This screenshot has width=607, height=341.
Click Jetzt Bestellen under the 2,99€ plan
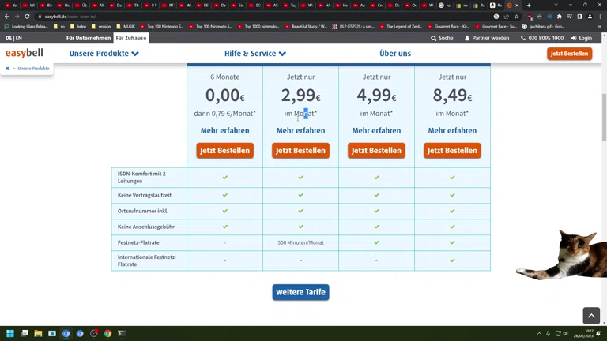click(x=300, y=150)
